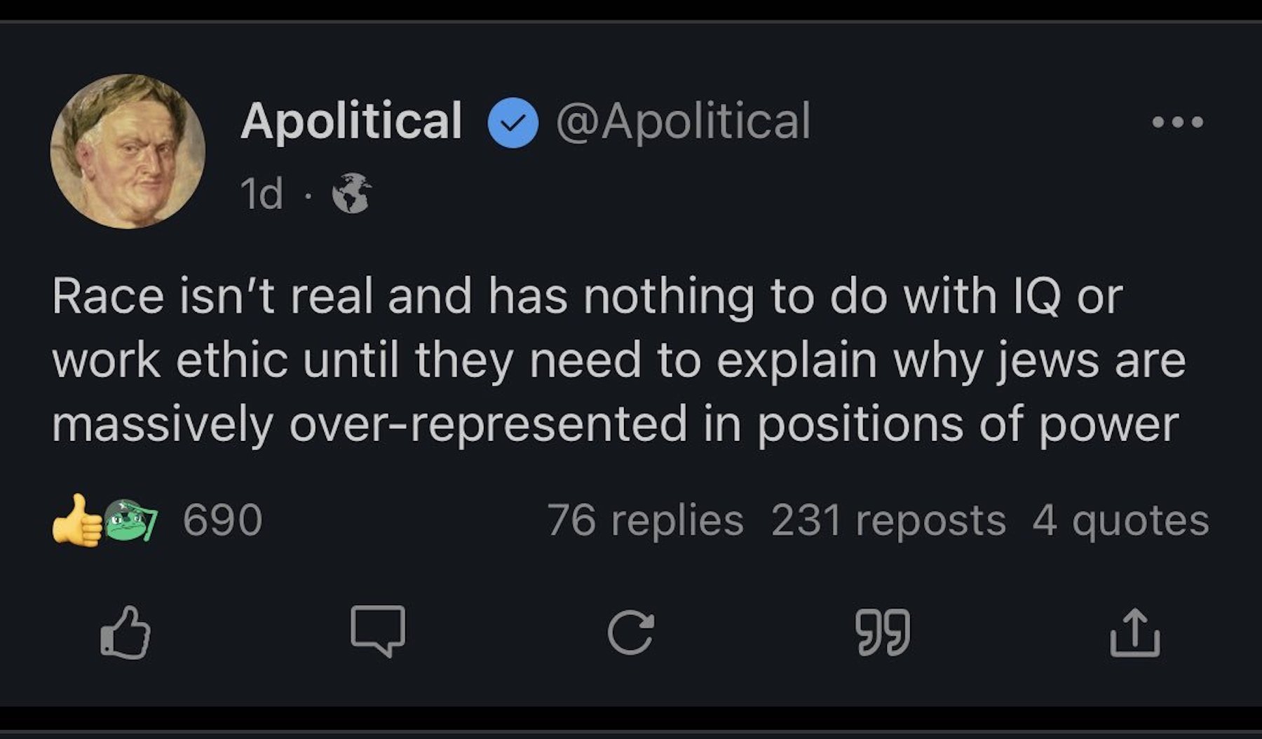Open the 76 replies list

645,520
